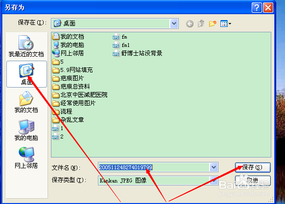The image size is (285, 204).
Task: Create a new folder icon
Action: [x=213, y=23]
